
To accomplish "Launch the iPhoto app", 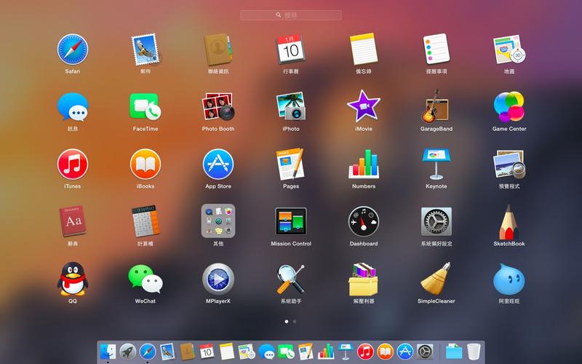I will (291, 107).
